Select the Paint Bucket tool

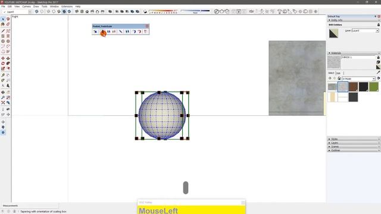pos(3,24)
